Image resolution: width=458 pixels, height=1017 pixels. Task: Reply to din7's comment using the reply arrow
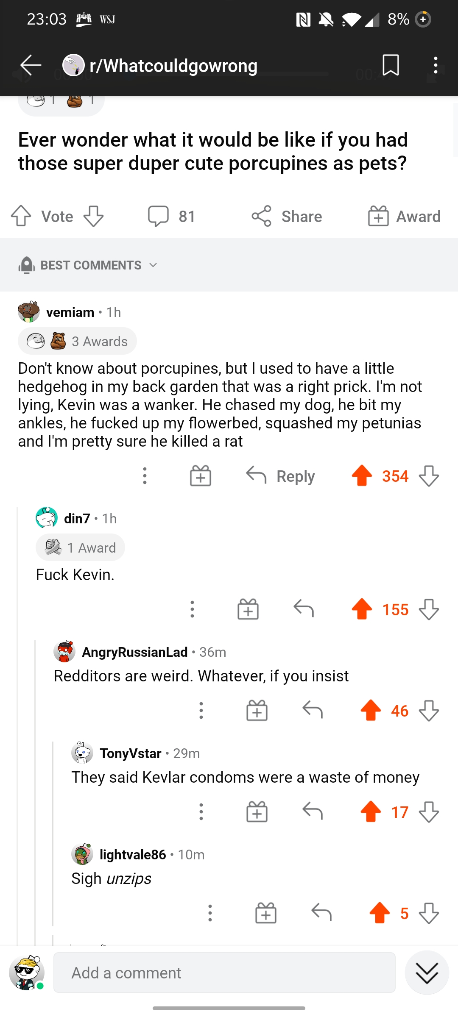tap(304, 609)
